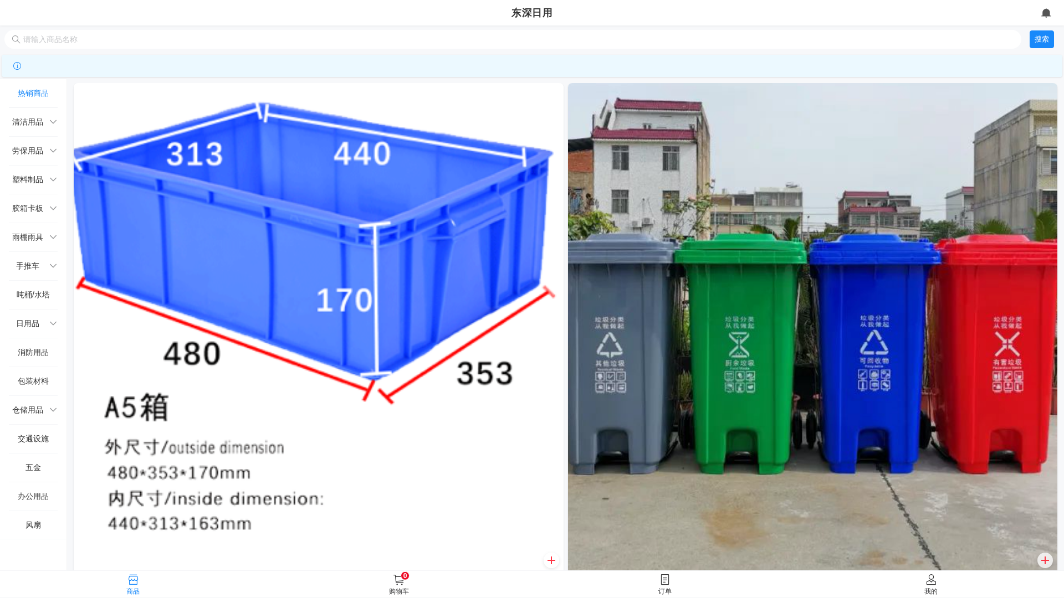Viewport: 1064px width, 598px height.
Task: Open the 商品 shop tab icon
Action: tap(133, 580)
